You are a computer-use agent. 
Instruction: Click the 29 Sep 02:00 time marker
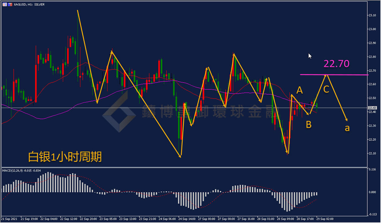(325, 219)
